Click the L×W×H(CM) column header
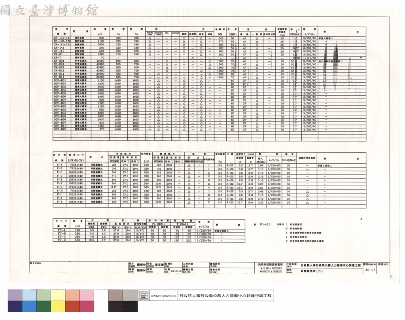The width and height of the screenshot is (405, 320). [76, 160]
